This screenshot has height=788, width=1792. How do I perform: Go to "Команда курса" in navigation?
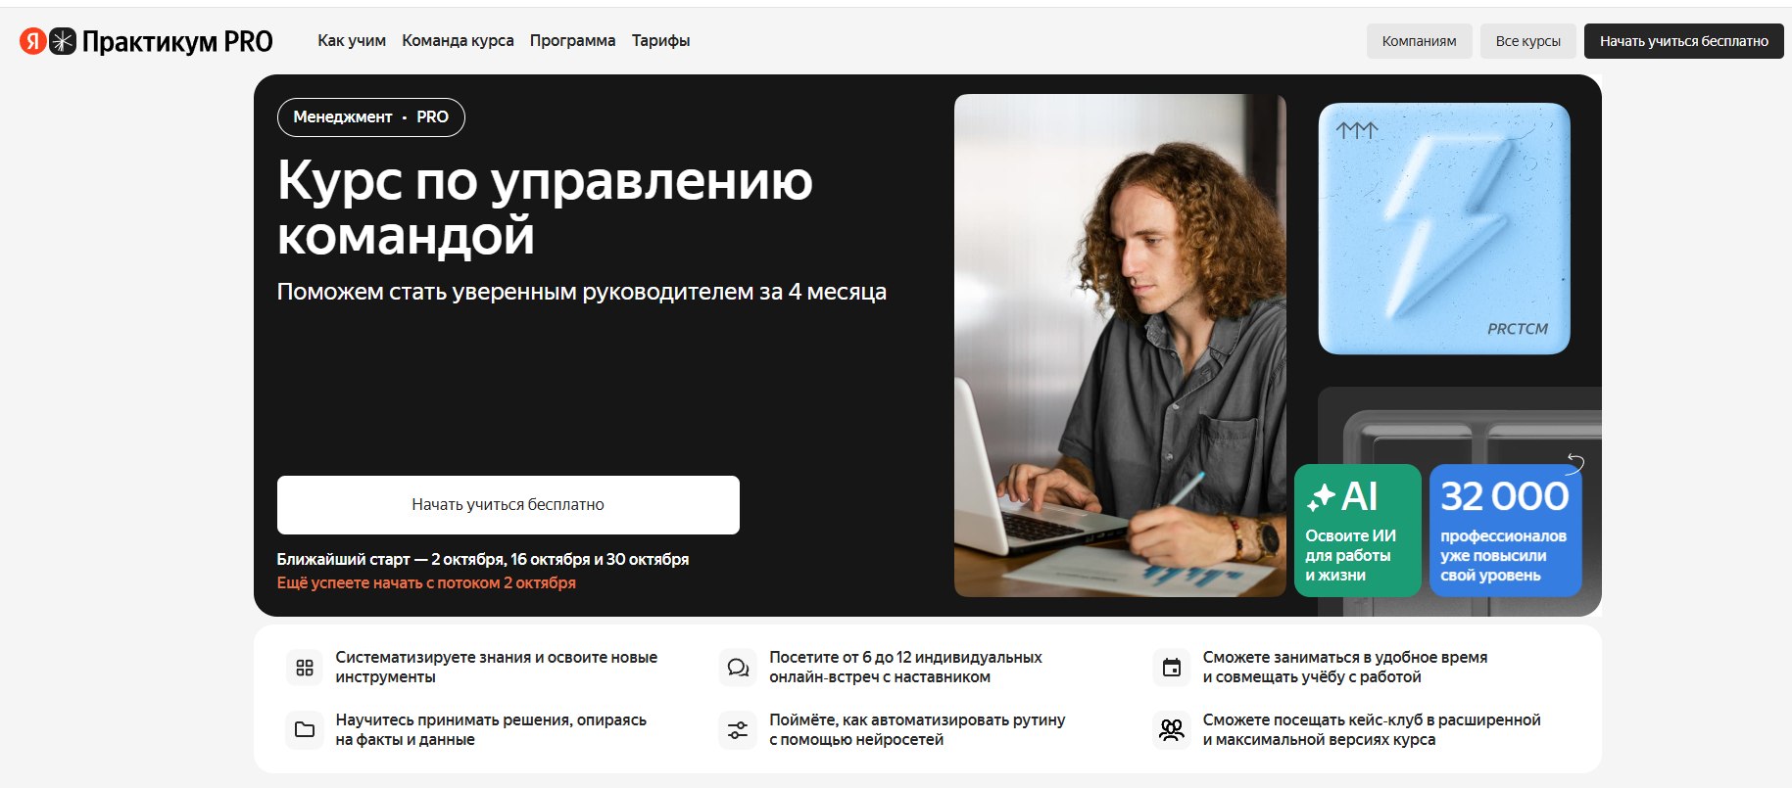point(458,41)
